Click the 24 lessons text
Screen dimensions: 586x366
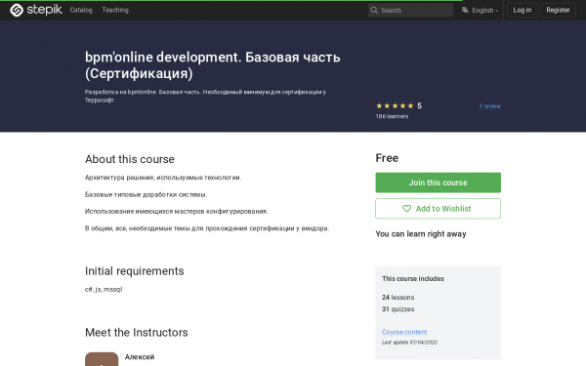(398, 298)
